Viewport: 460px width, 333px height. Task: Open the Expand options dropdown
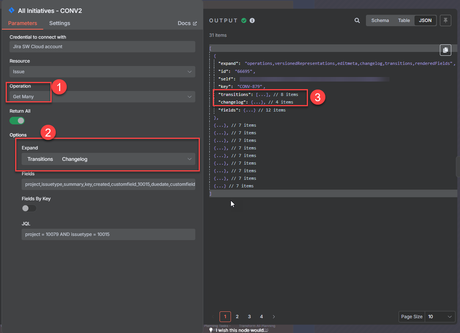click(108, 159)
